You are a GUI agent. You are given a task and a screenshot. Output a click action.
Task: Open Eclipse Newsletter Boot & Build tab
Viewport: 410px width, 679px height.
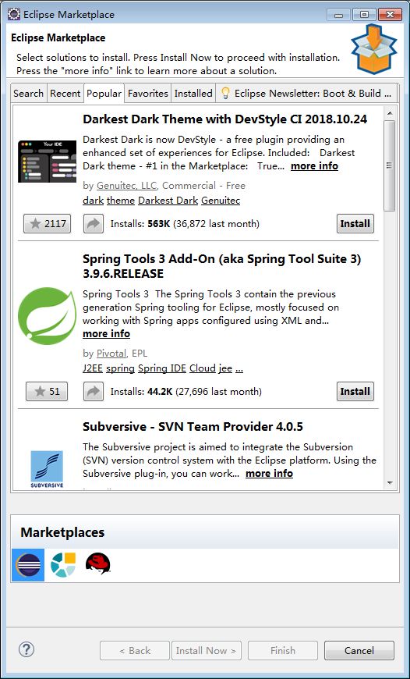[306, 93]
